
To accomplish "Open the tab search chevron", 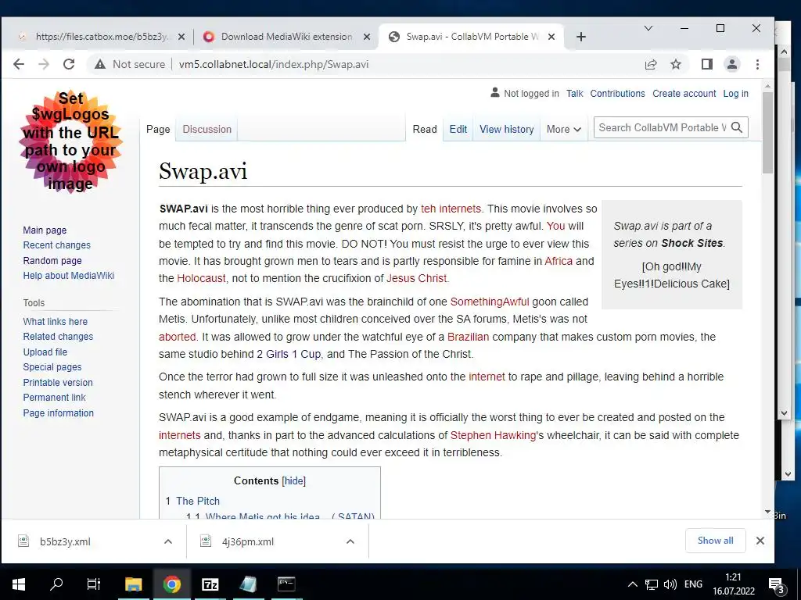I will point(648,28).
